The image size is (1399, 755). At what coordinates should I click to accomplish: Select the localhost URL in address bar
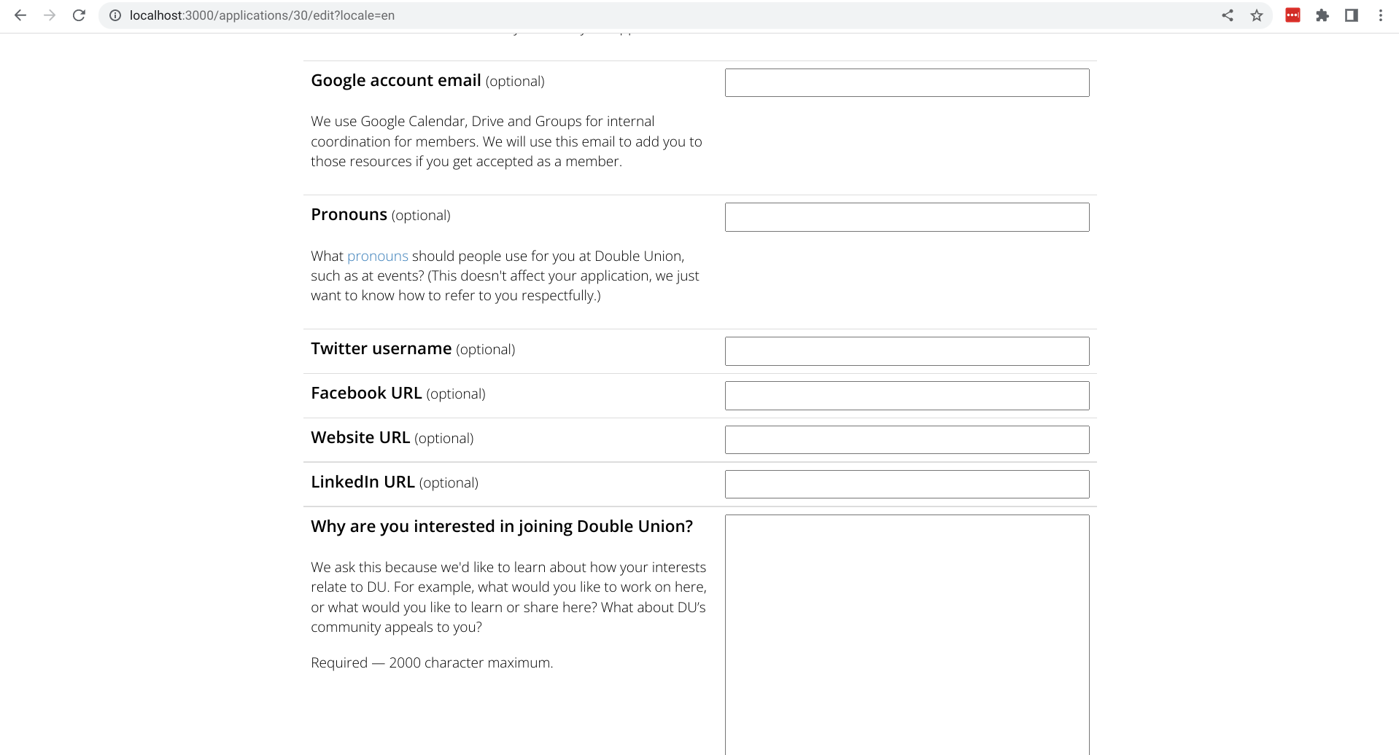[262, 15]
